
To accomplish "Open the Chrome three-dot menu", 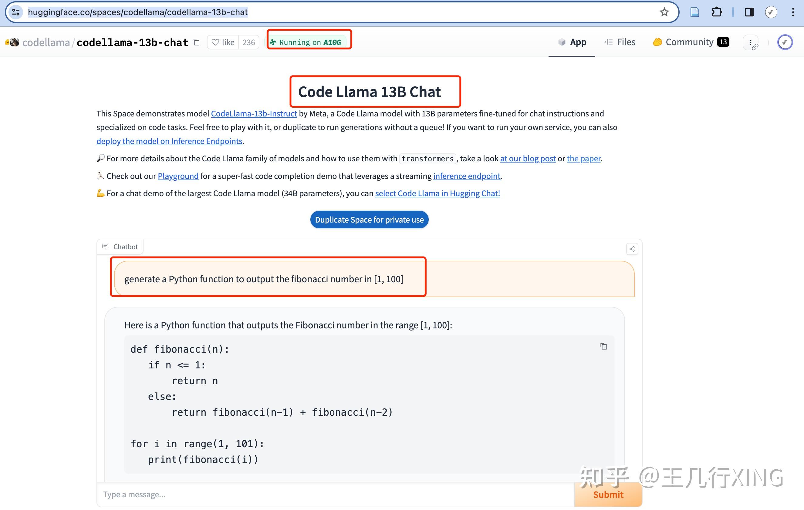I will 794,12.
